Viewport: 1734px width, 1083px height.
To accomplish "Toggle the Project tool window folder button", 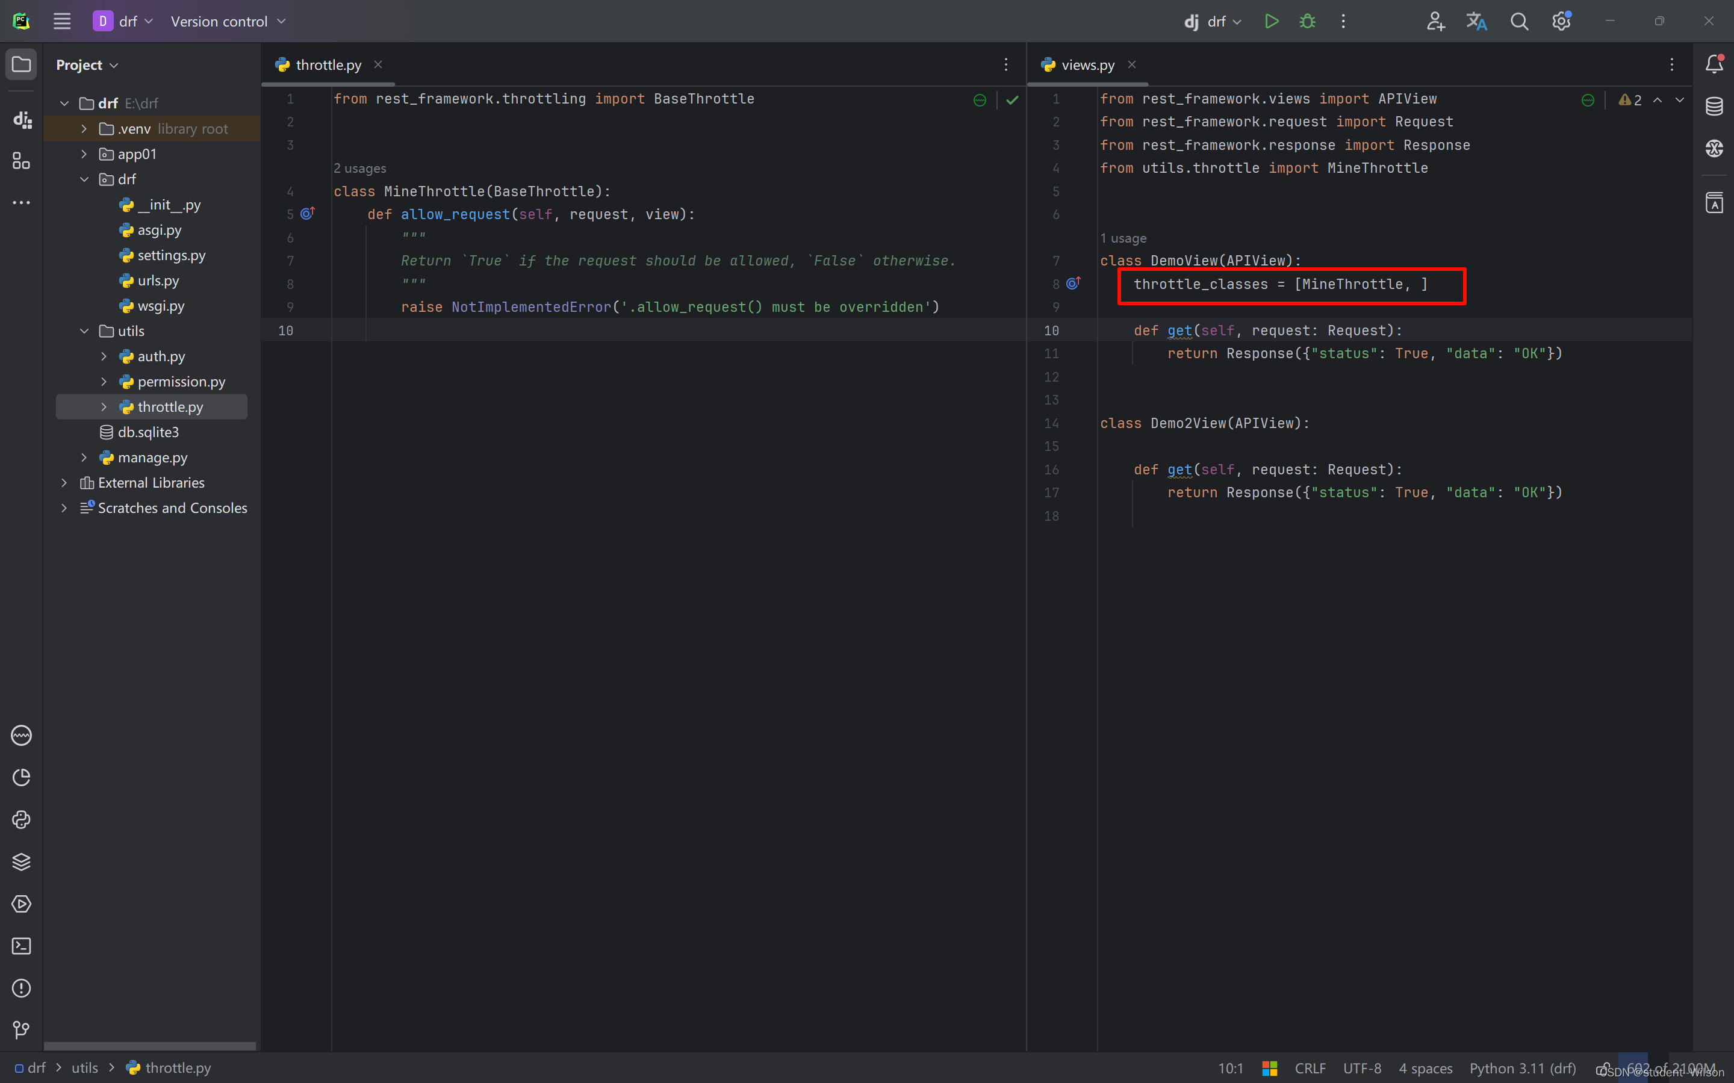I will [x=22, y=64].
